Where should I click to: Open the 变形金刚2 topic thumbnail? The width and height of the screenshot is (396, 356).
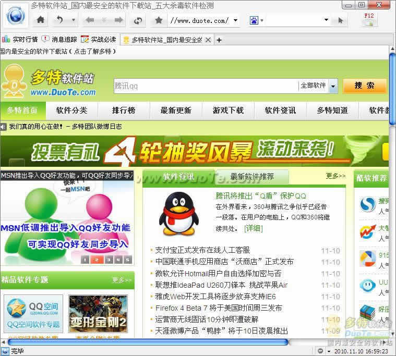(x=98, y=314)
